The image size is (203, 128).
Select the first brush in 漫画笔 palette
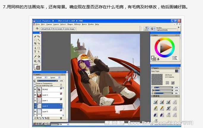click(155, 102)
